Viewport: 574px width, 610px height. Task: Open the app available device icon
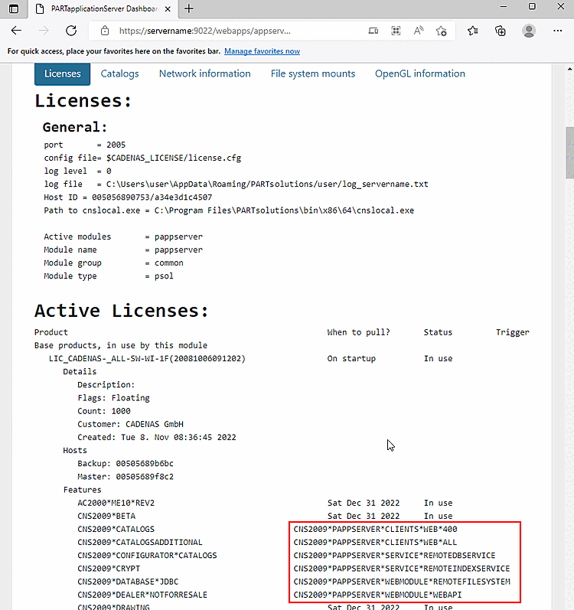[373, 31]
